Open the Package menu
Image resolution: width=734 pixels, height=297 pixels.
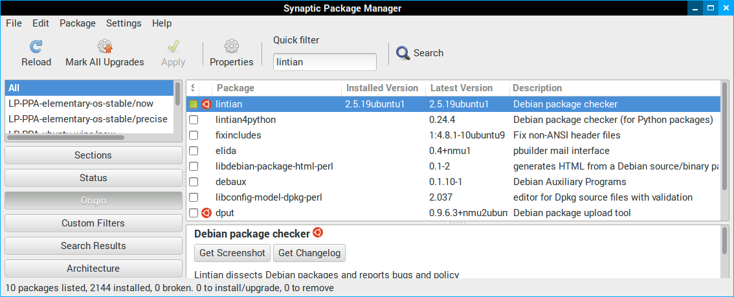(77, 23)
